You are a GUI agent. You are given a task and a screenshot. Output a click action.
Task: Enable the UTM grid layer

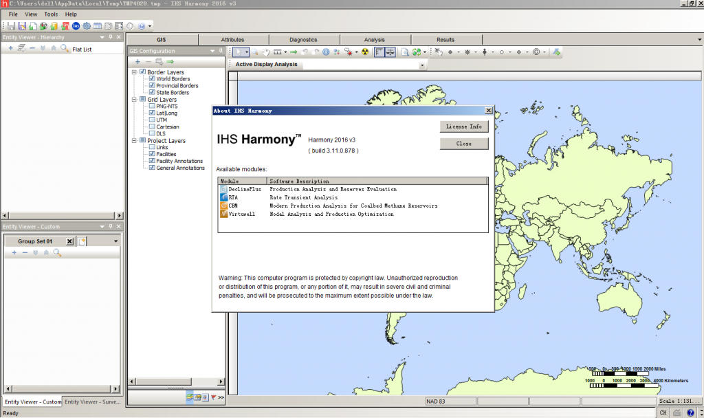pos(152,120)
